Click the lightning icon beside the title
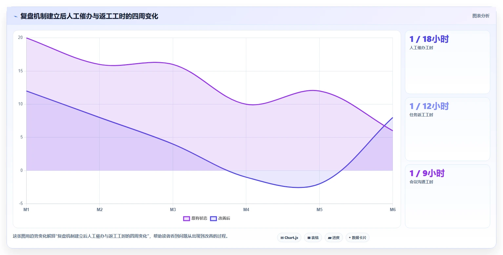Viewport: 503px width, 255px height. point(16,16)
